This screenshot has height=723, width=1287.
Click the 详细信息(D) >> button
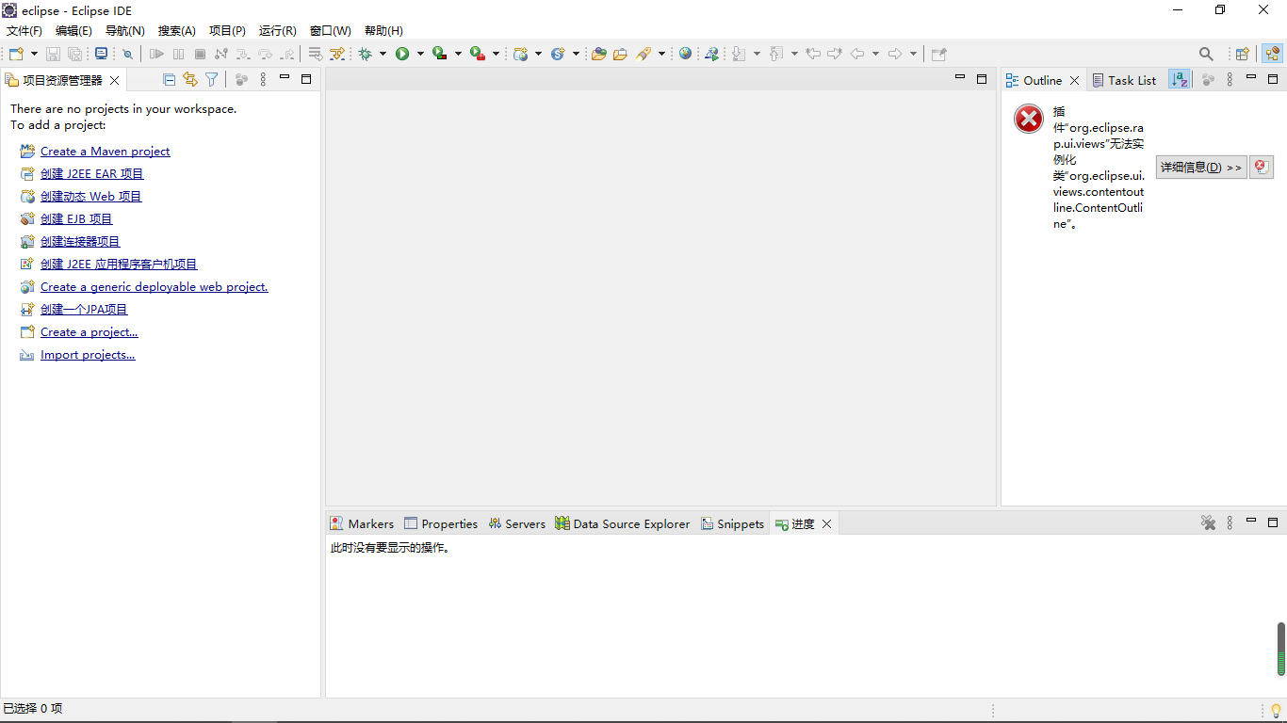pyautogui.click(x=1201, y=167)
